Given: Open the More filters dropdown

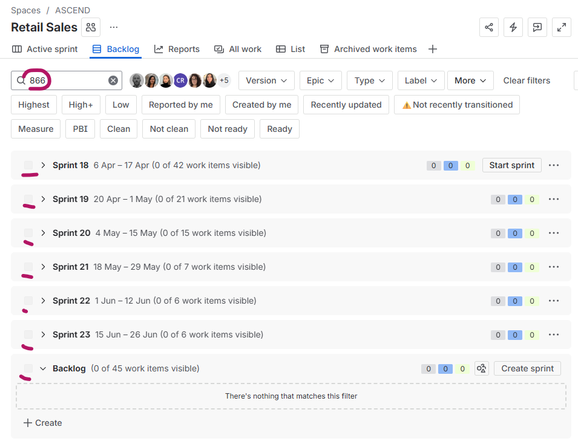Looking at the screenshot, I should tap(470, 80).
